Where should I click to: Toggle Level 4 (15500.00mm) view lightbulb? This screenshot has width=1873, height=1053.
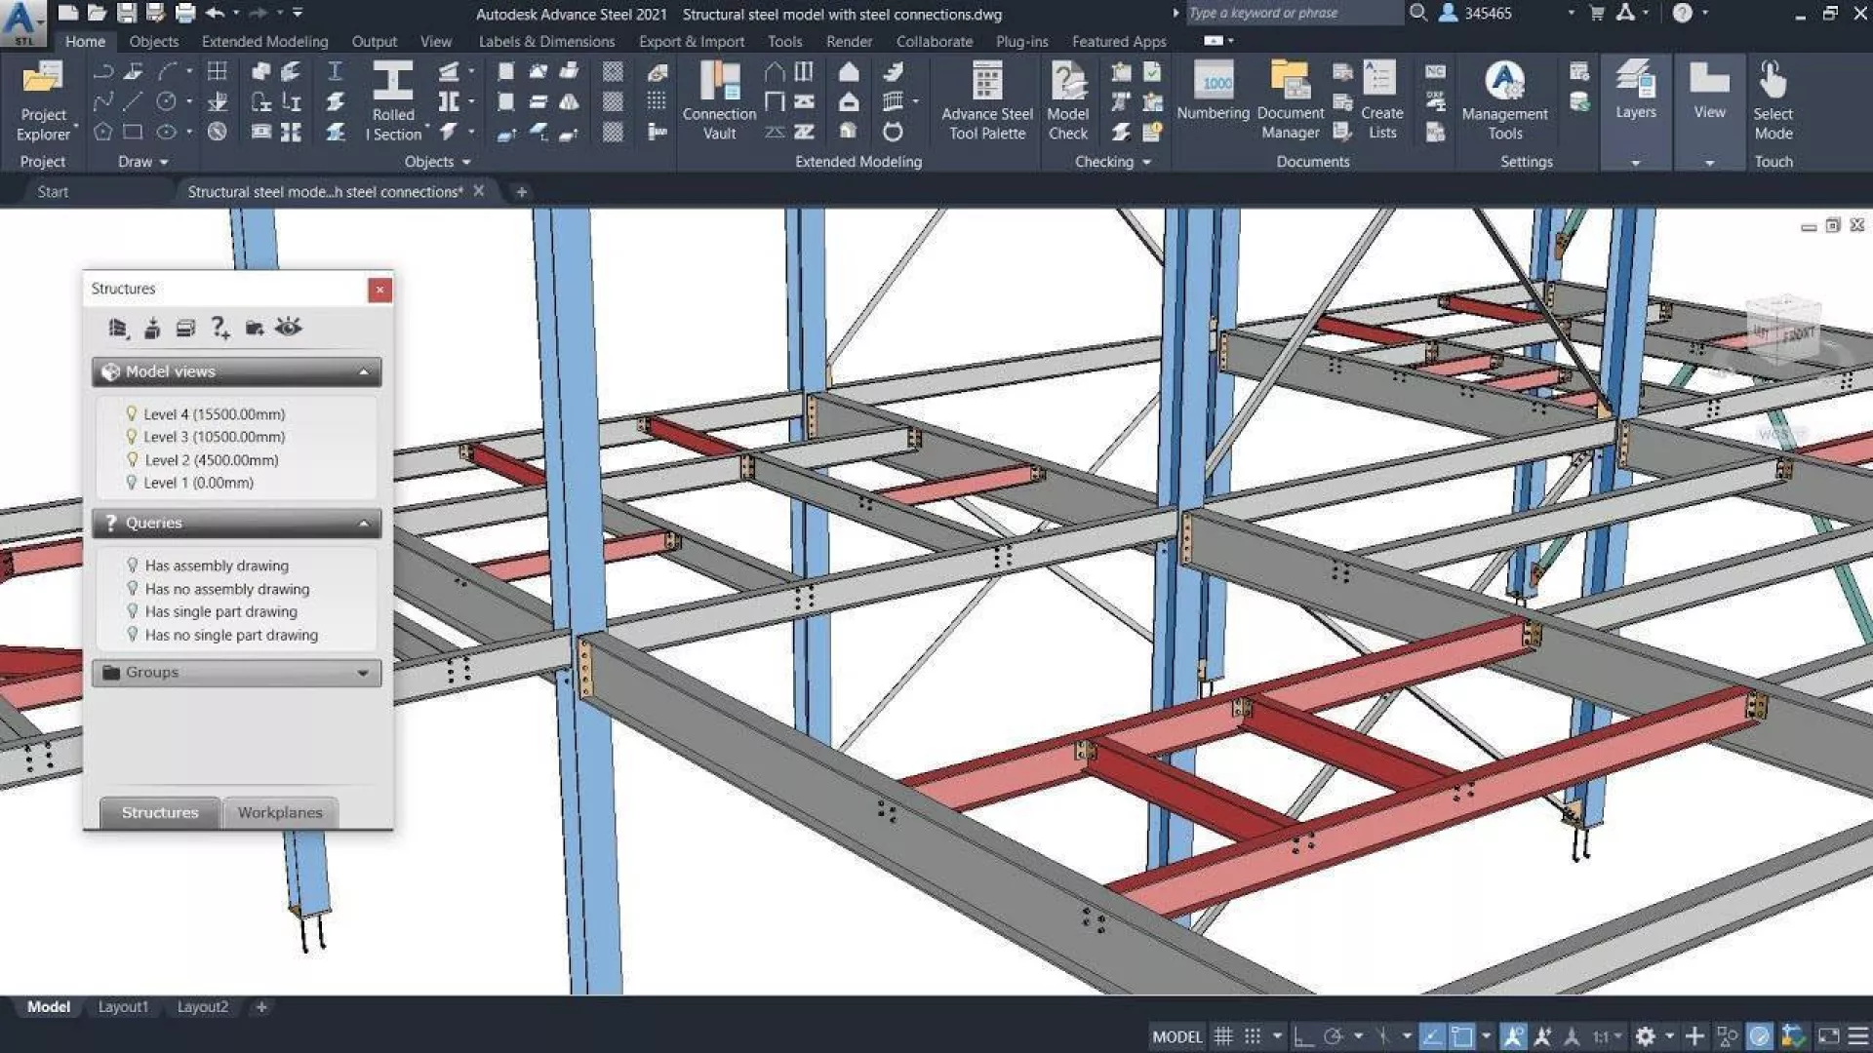(132, 413)
